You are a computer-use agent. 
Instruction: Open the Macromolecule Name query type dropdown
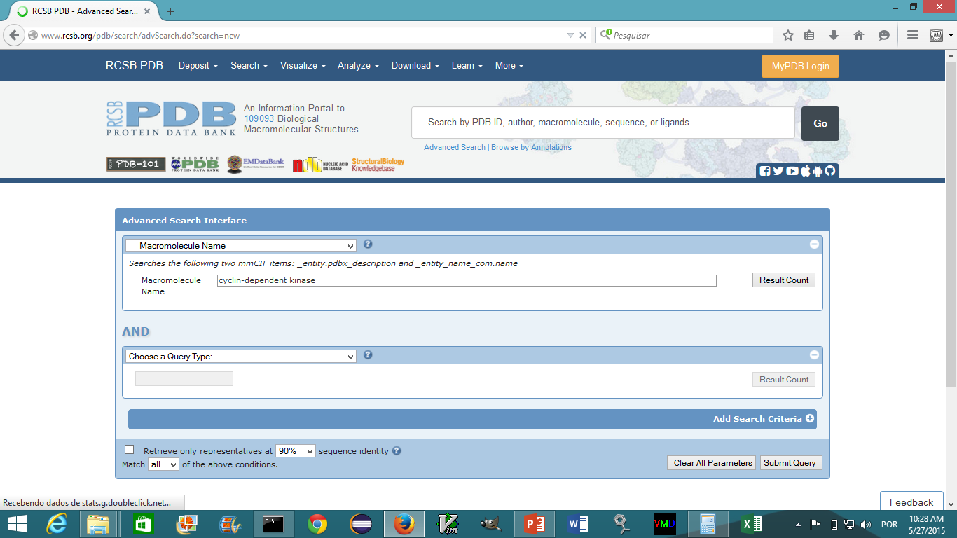click(x=241, y=246)
